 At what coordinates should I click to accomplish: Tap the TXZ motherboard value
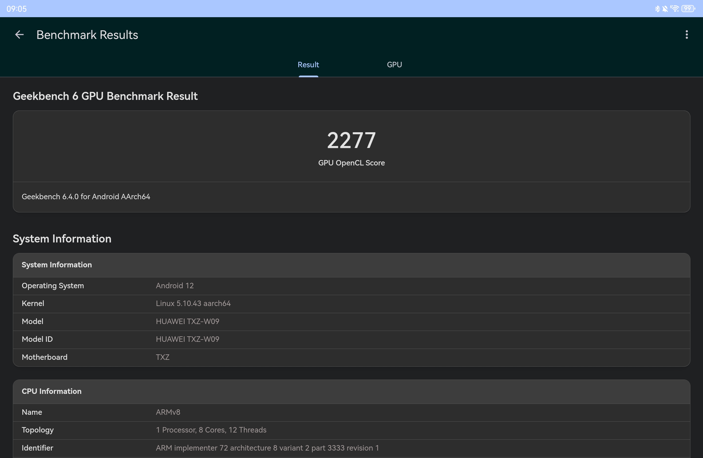163,357
